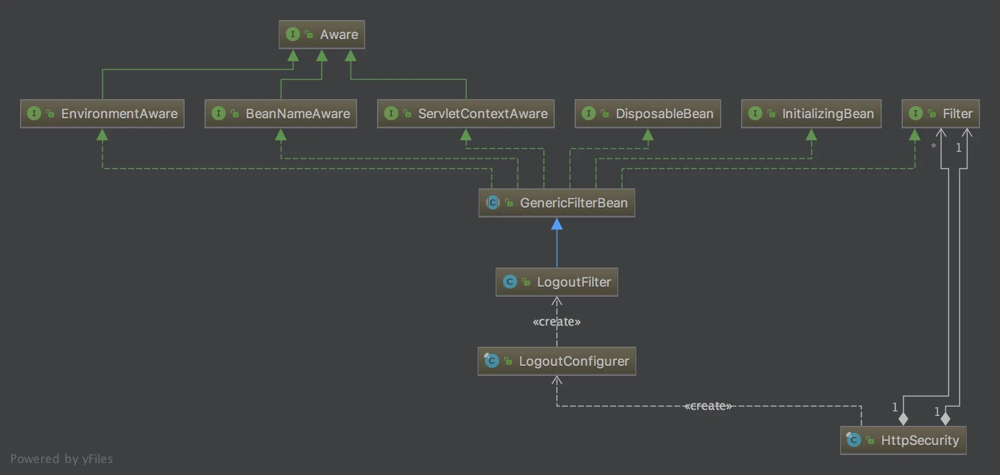Screen dimensions: 1000x475
Task: Select the LogoutFilter class node
Action: pos(557,282)
